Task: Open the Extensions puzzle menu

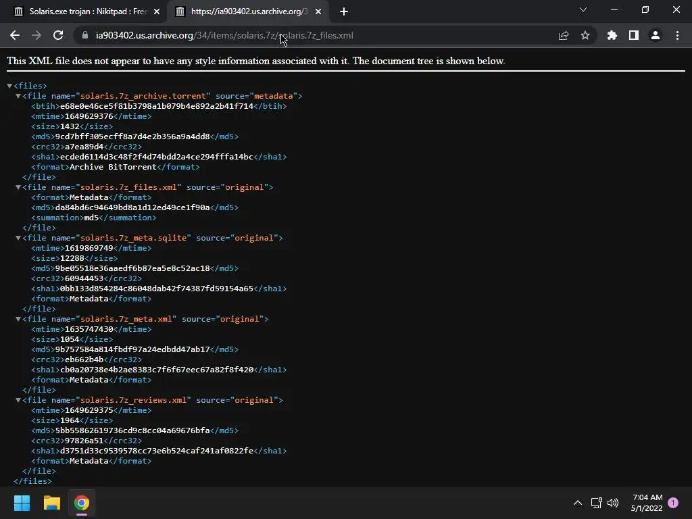Action: point(612,35)
